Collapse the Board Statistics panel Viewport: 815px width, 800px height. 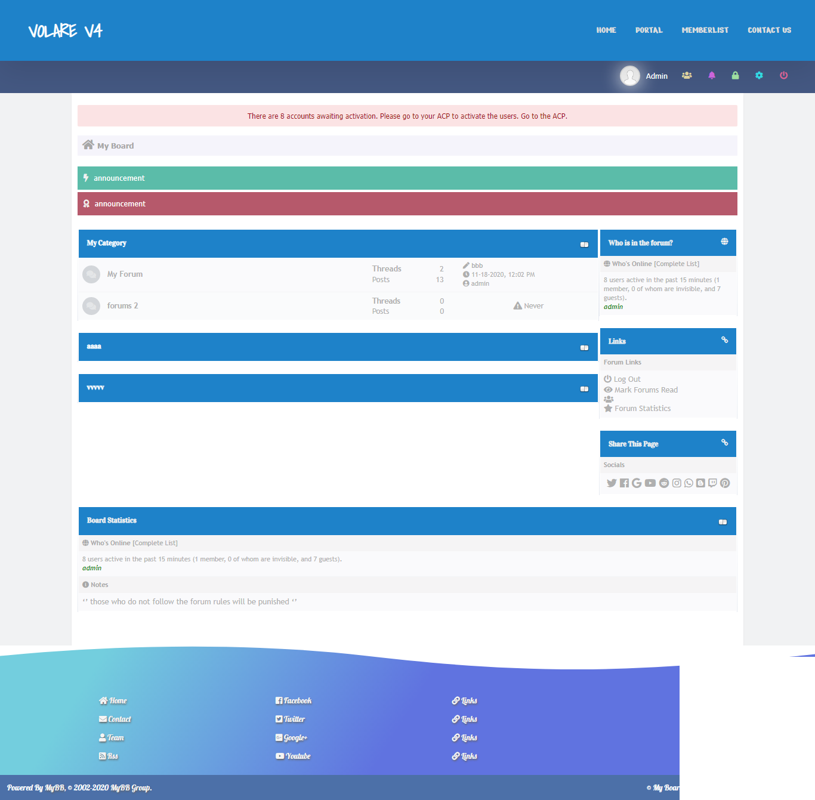pos(723,522)
